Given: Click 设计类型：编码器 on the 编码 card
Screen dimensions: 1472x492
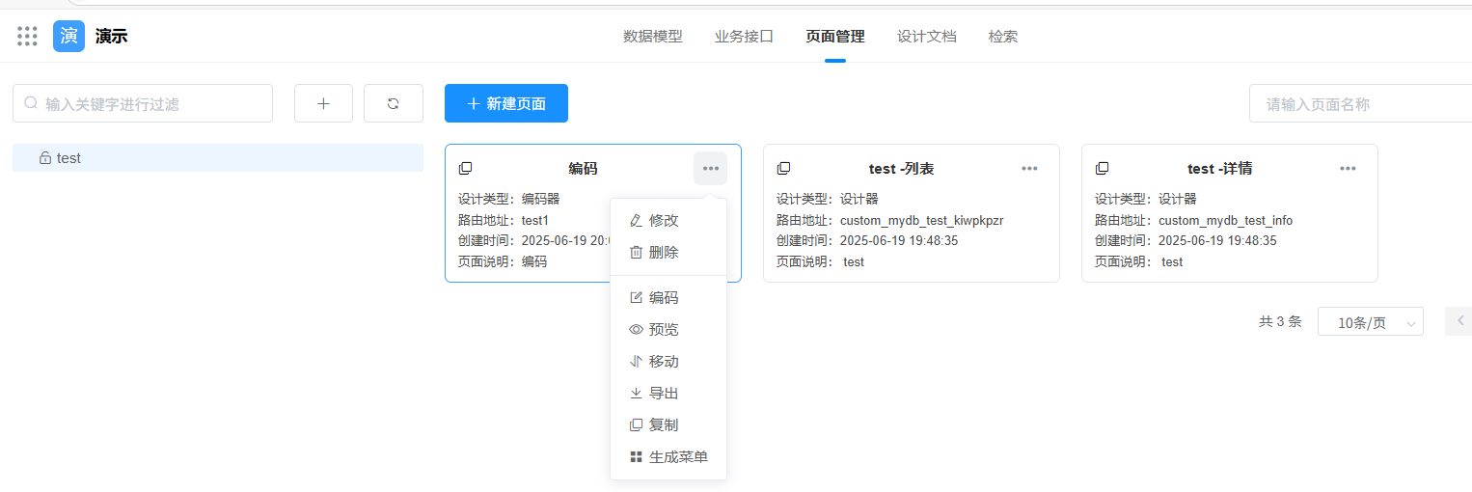Looking at the screenshot, I should [x=509, y=199].
